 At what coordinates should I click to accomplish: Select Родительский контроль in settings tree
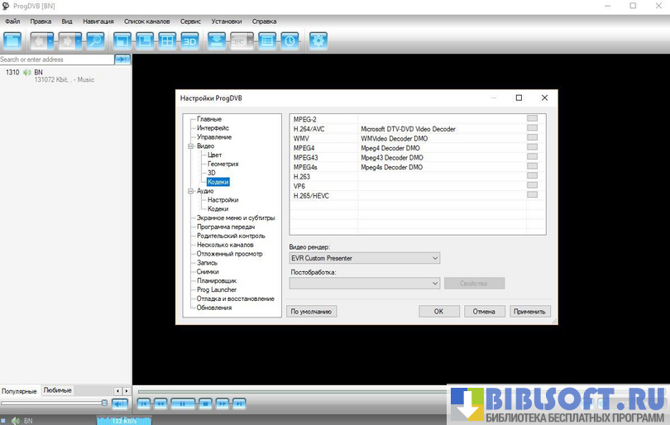(x=231, y=236)
